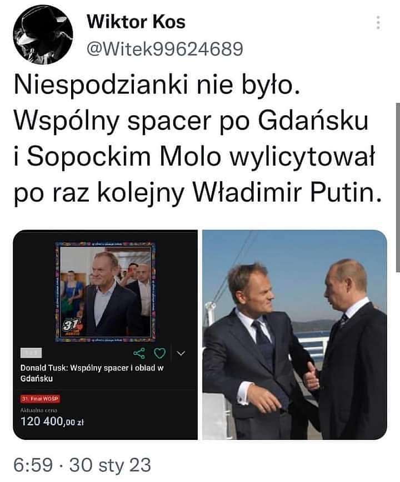Open the Wiktor Kos profile avatar
The height and width of the screenshot is (482, 400).
point(43,34)
